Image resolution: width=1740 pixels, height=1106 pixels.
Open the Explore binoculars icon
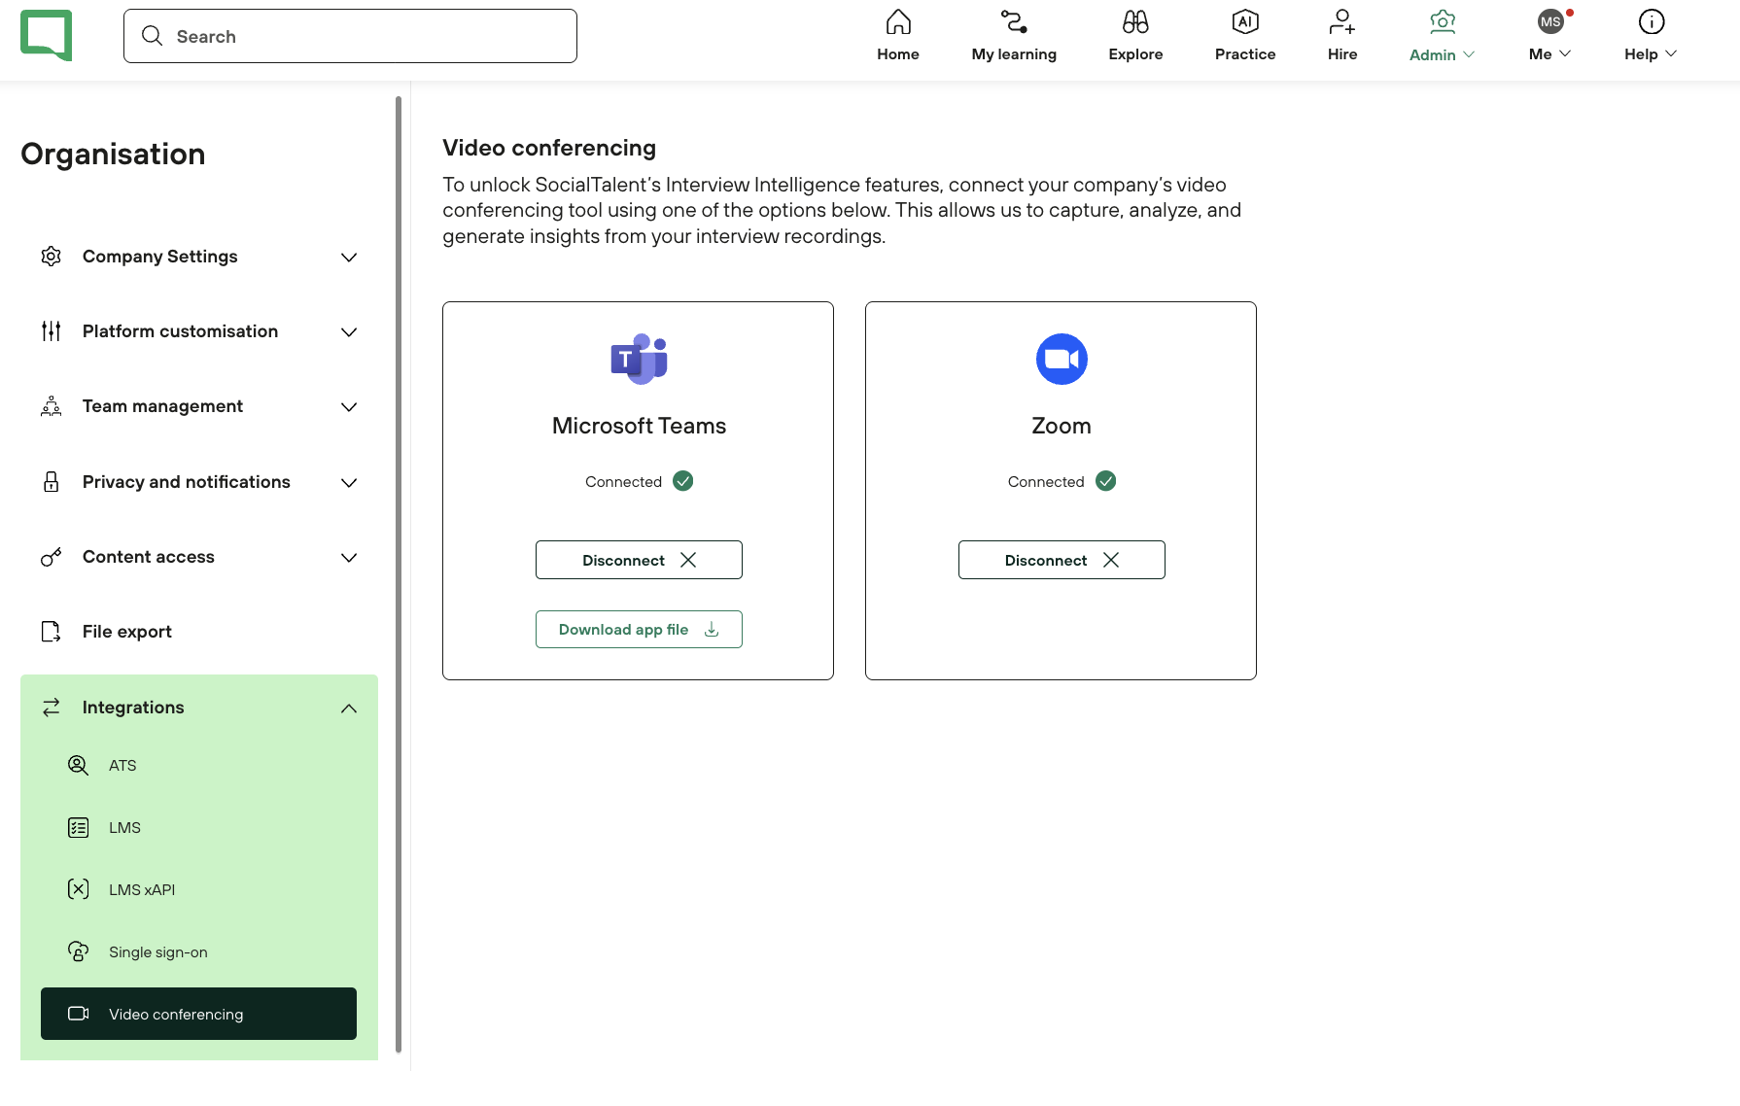click(x=1134, y=21)
